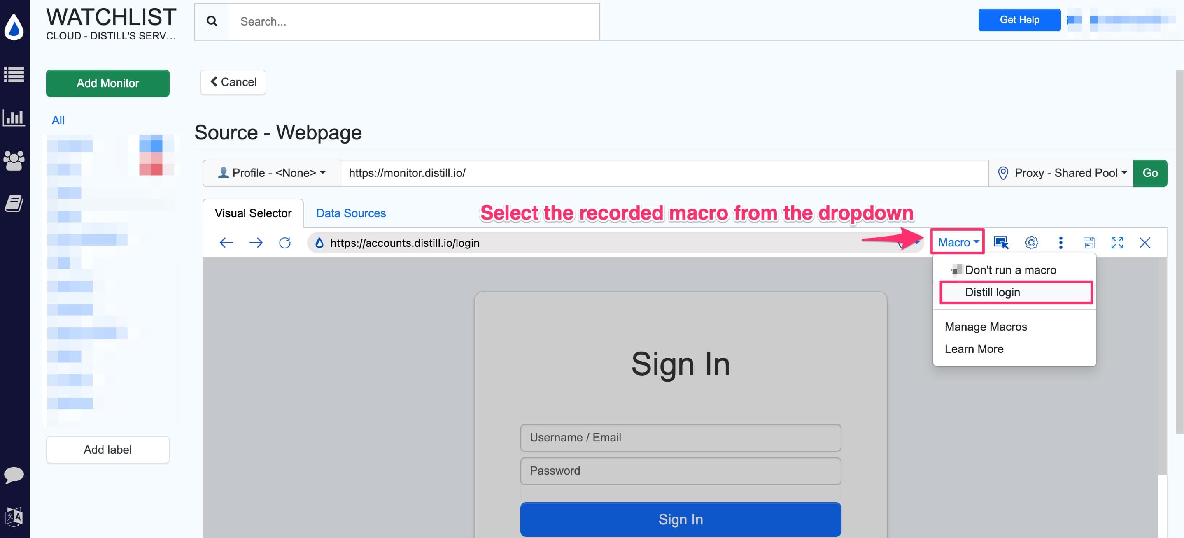Click the language translate icon

coord(14,517)
